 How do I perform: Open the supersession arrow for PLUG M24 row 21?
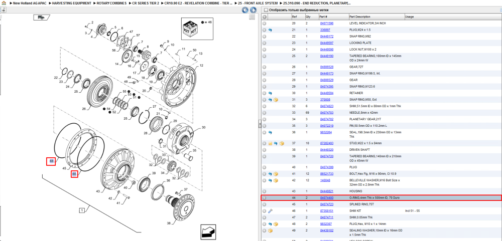[270, 30]
